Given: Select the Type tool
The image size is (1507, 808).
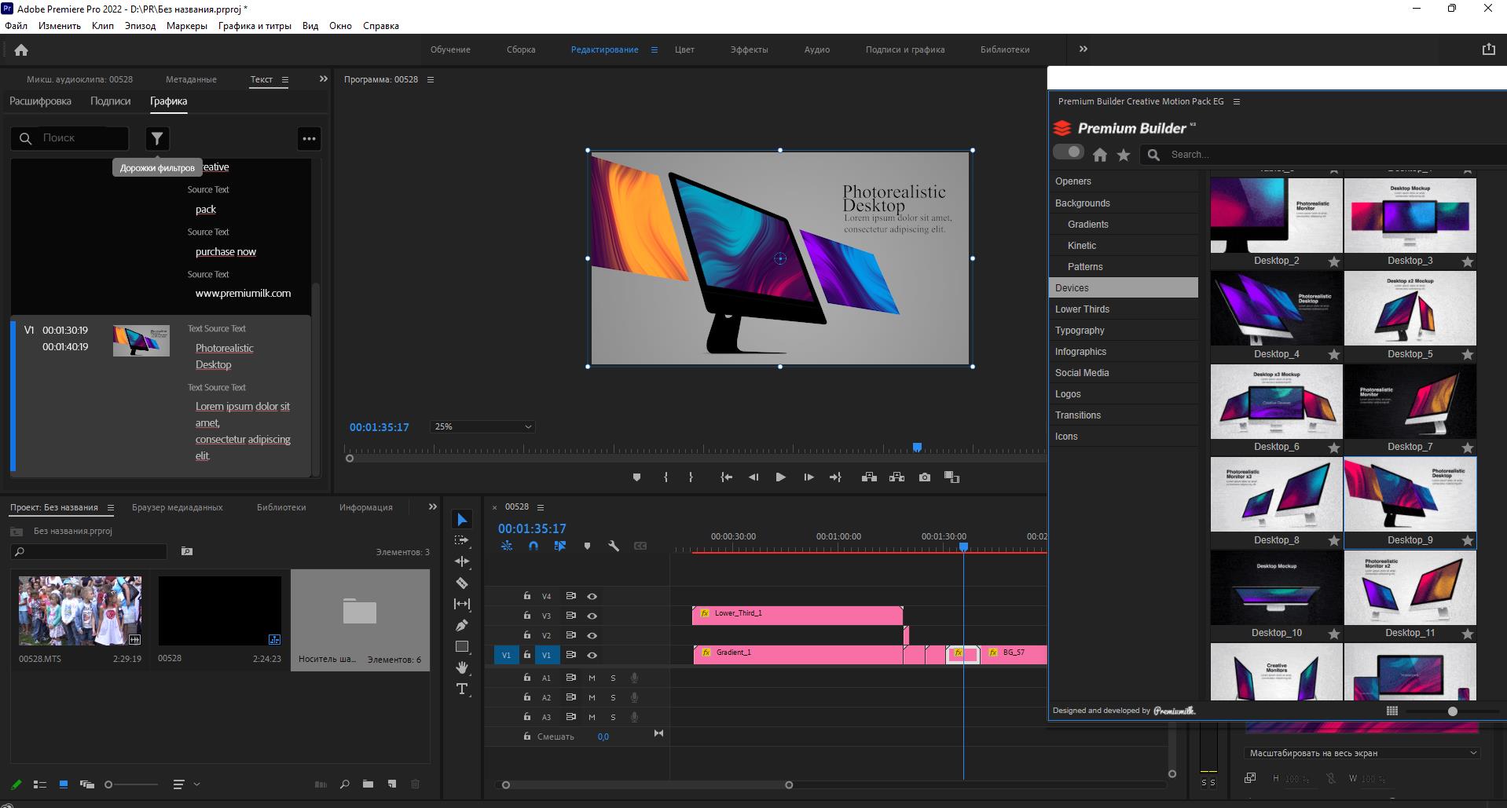Looking at the screenshot, I should tap(462, 689).
